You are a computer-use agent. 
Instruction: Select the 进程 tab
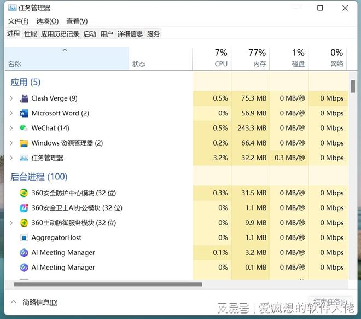(x=13, y=33)
